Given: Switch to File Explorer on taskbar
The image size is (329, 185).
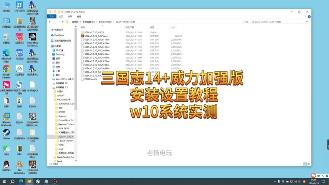Looking at the screenshot, I should click(x=29, y=181).
